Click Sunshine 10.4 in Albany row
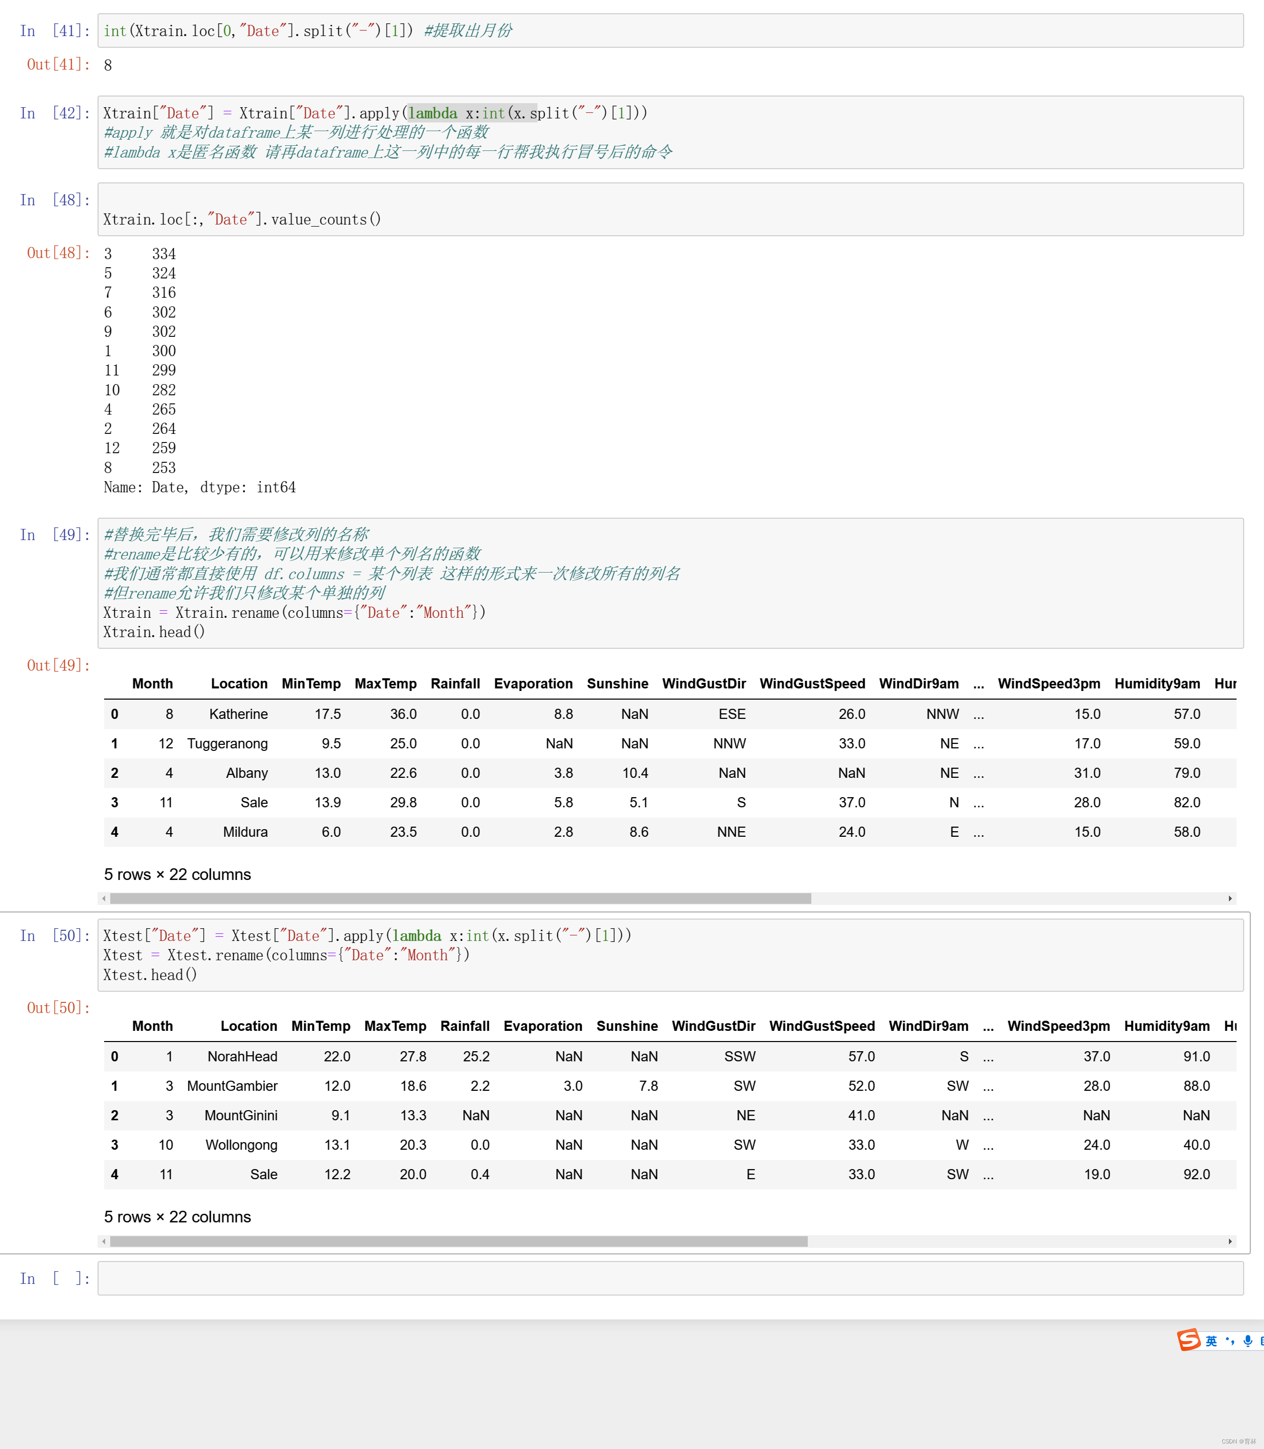1264x1449 pixels. click(635, 773)
